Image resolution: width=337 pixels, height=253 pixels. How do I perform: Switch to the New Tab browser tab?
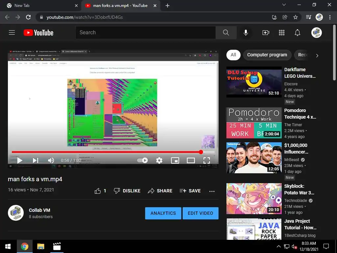pyautogui.click(x=40, y=6)
